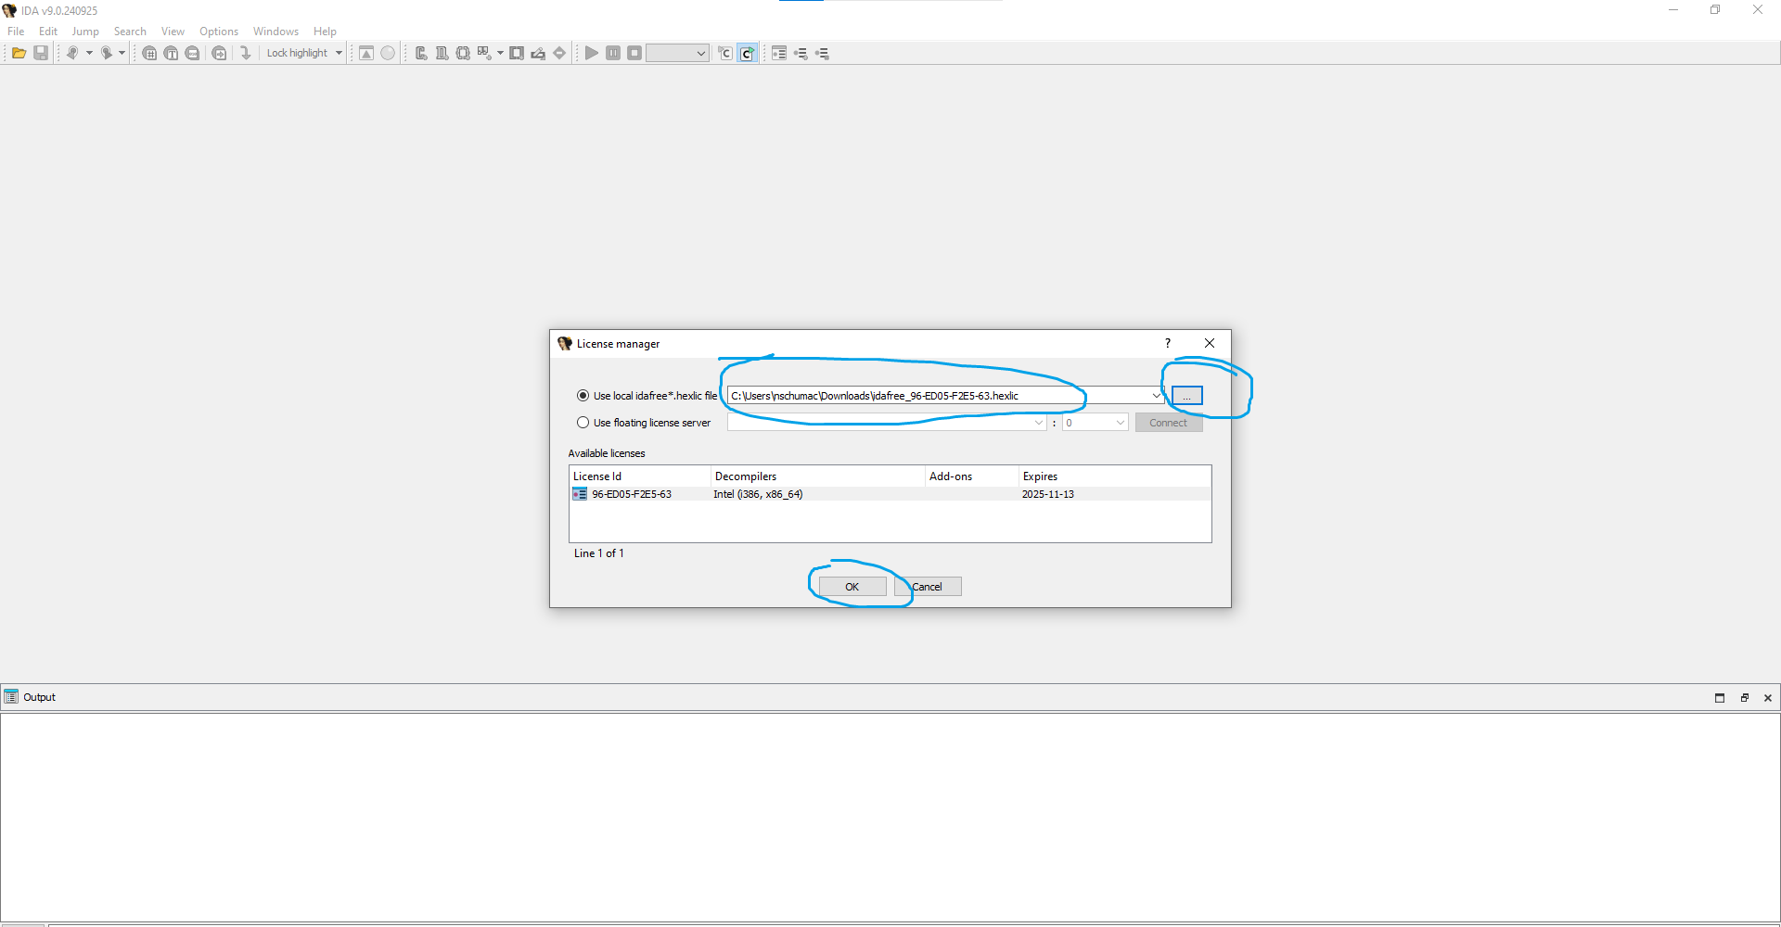This screenshot has height=927, width=1781.
Task: Click the round search icon with arrow
Action: pos(219,53)
